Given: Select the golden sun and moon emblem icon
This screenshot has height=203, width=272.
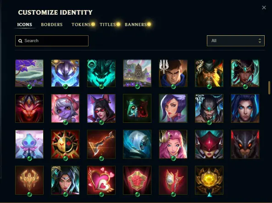Looking at the screenshot, I should 65,144.
